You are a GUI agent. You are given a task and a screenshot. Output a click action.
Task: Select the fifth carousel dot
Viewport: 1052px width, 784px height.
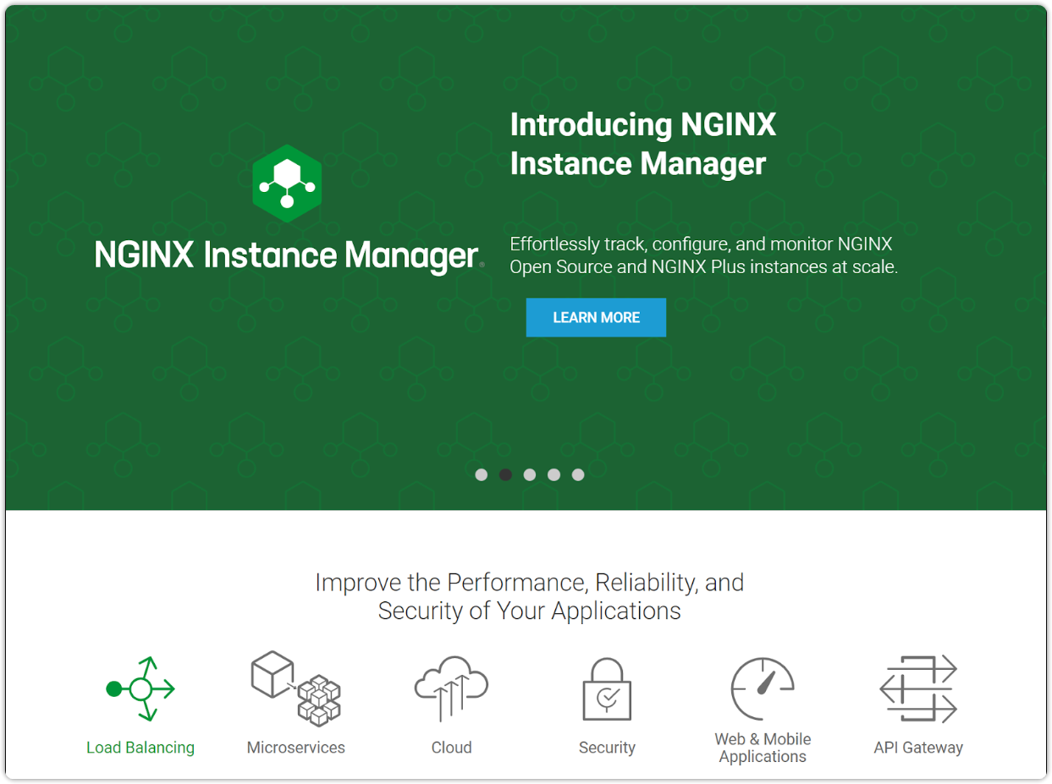tap(578, 474)
